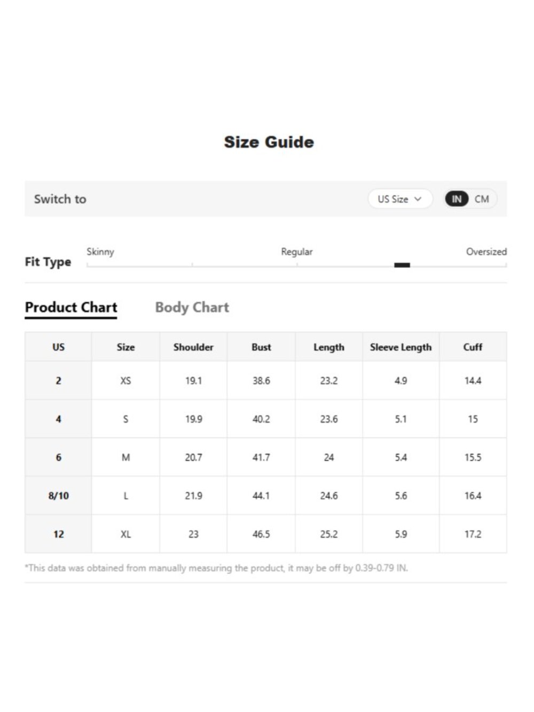The height and width of the screenshot is (712, 534).
Task: Click the XL size cell
Action: click(x=125, y=534)
